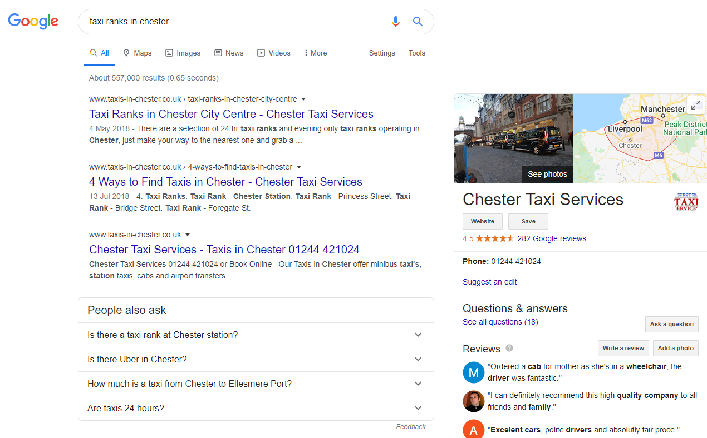Viewport: 707px width, 438px height.
Task: Click Suggest an edit link
Action: coord(490,282)
